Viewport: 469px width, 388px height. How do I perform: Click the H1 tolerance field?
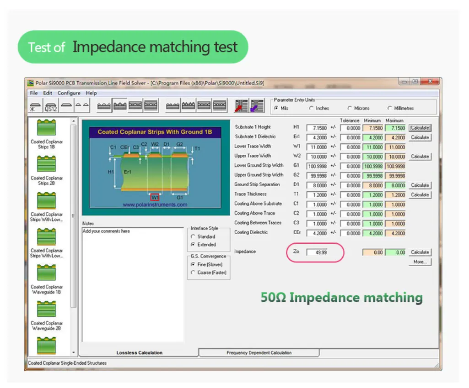pyautogui.click(x=350, y=128)
